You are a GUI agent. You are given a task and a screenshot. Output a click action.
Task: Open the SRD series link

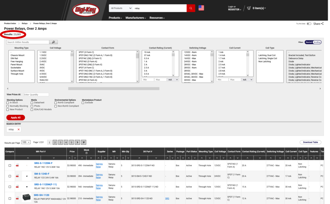(x=167, y=198)
